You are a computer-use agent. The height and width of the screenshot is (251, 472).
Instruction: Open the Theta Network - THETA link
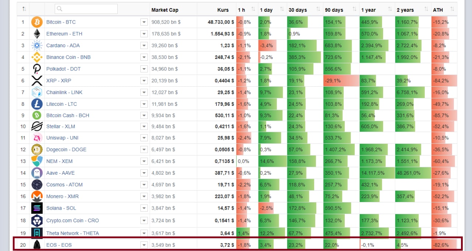(x=73, y=233)
